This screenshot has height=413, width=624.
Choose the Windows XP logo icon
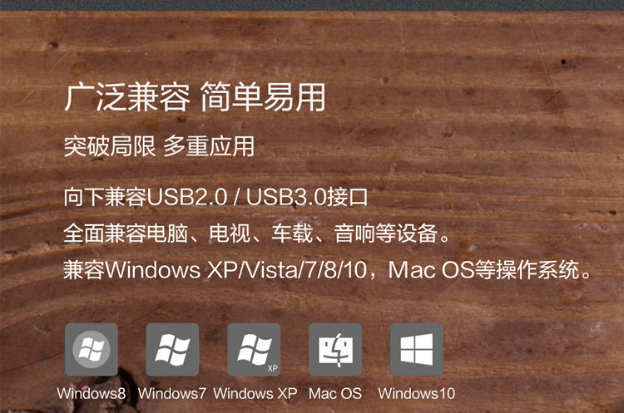tap(254, 349)
